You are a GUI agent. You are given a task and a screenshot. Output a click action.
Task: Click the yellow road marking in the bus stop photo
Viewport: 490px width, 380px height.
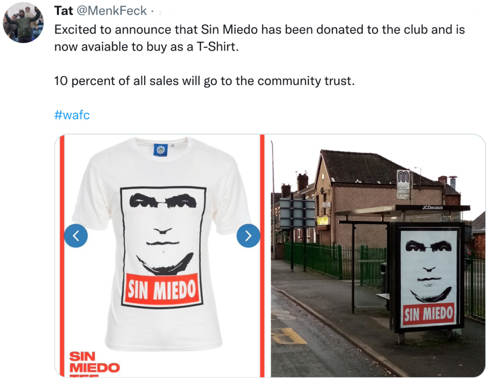click(x=288, y=335)
